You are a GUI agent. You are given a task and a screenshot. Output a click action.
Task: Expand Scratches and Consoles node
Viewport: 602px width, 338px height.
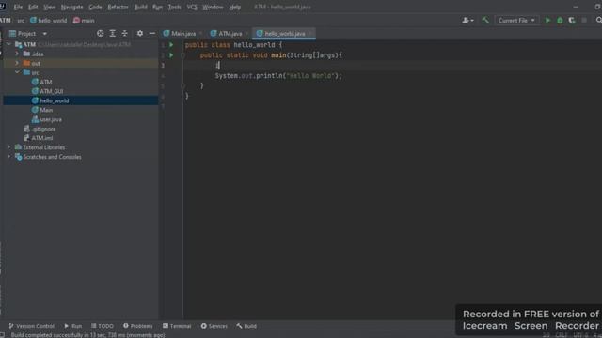pyautogui.click(x=8, y=157)
